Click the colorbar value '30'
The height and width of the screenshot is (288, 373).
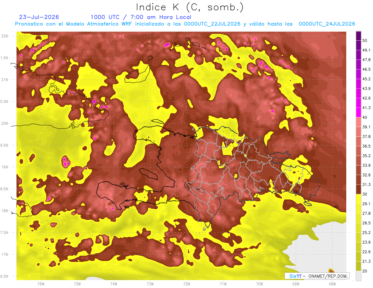click(x=365, y=194)
